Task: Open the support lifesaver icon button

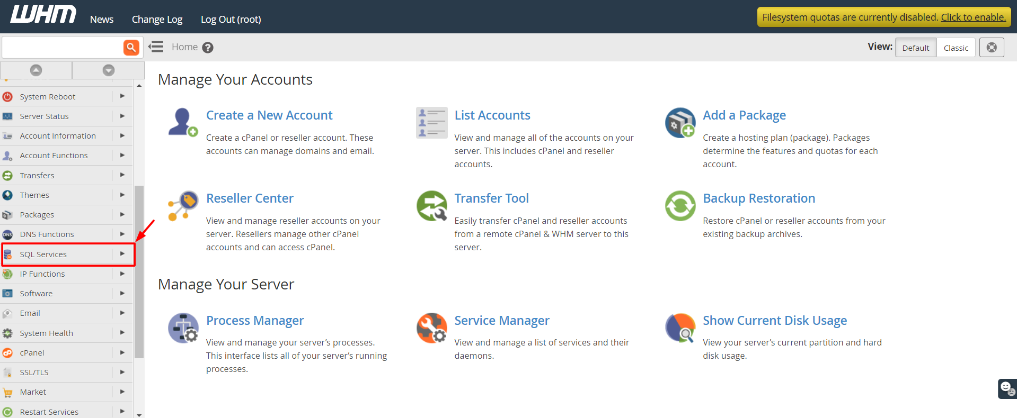Action: [x=992, y=48]
